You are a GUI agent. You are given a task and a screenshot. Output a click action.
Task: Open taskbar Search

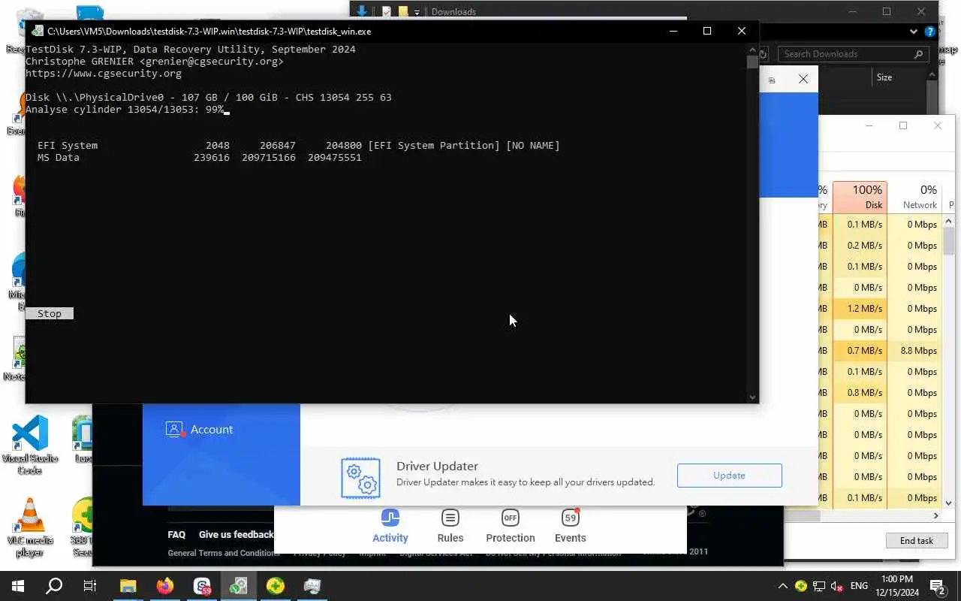54,586
